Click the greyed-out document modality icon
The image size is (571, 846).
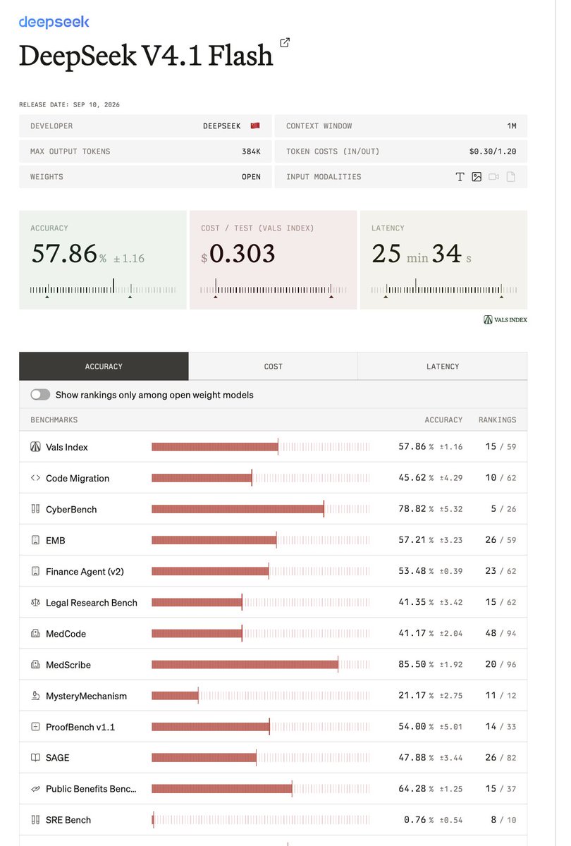511,177
